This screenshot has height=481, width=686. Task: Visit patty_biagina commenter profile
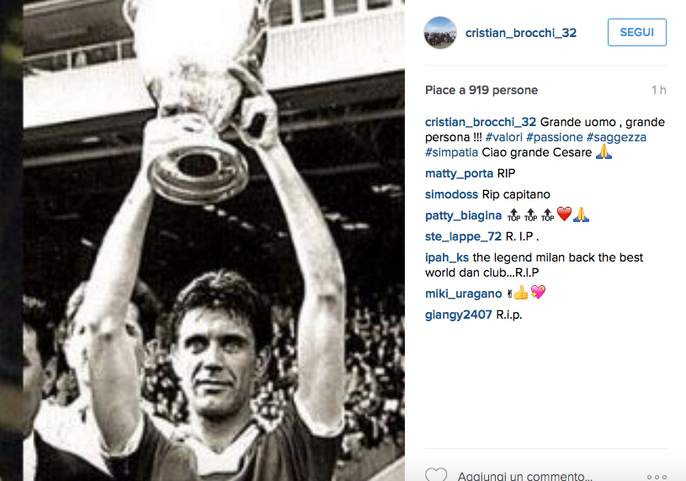463,215
